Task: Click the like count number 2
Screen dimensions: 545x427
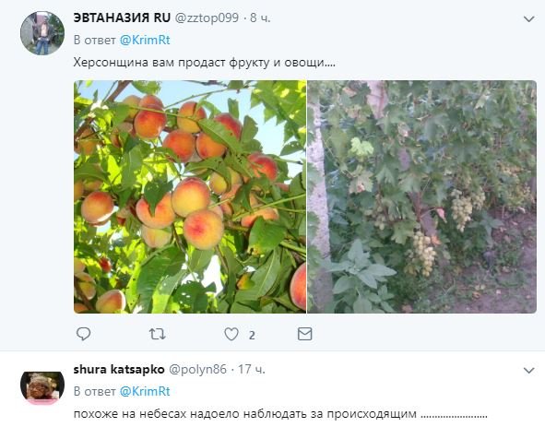Action: click(x=252, y=335)
